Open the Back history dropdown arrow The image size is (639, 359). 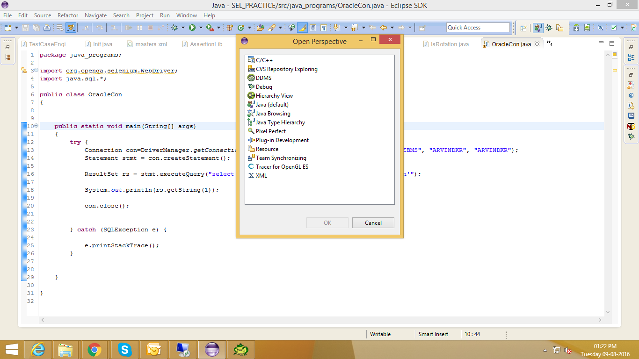[x=392, y=28]
